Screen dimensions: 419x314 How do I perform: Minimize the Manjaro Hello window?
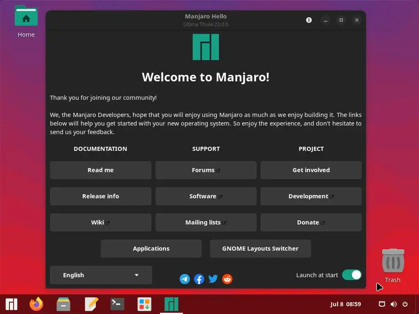pyautogui.click(x=325, y=20)
